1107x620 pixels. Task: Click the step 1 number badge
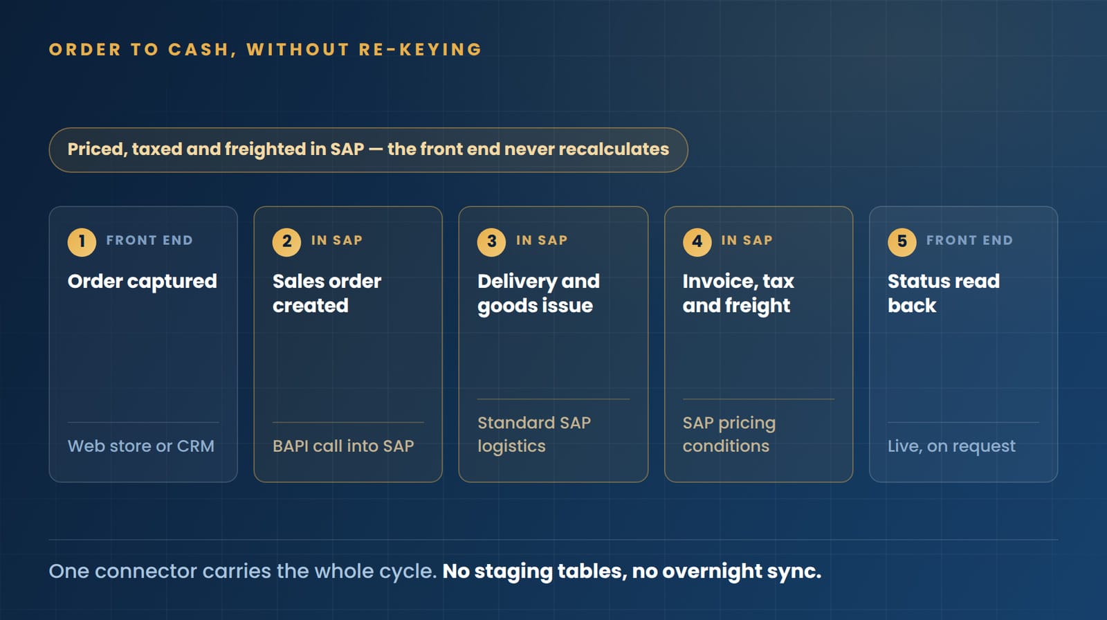pos(82,241)
